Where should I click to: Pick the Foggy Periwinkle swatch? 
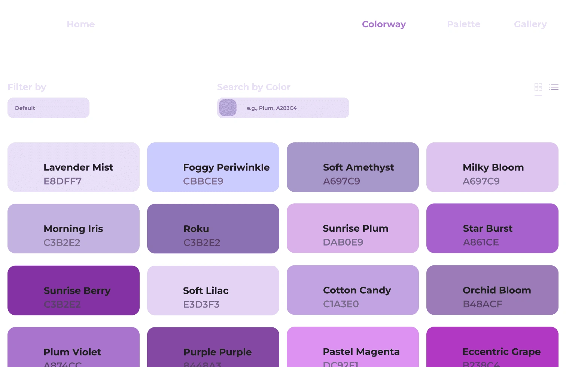(213, 167)
